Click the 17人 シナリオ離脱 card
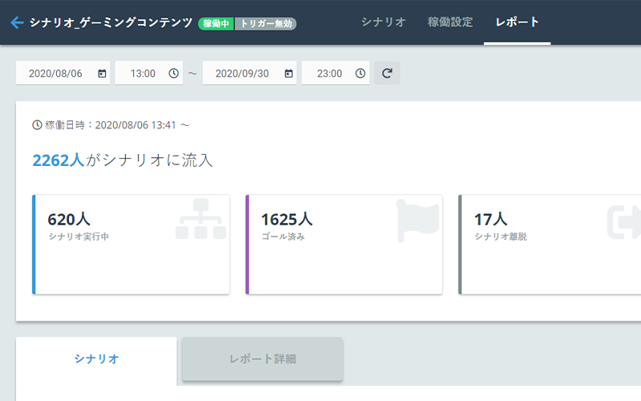 coord(550,245)
